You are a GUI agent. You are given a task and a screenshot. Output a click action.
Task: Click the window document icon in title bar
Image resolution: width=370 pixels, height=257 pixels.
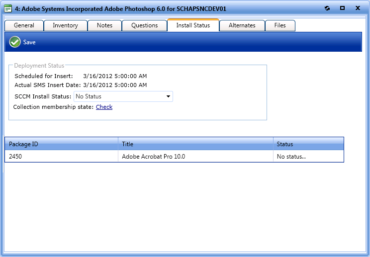(8, 9)
